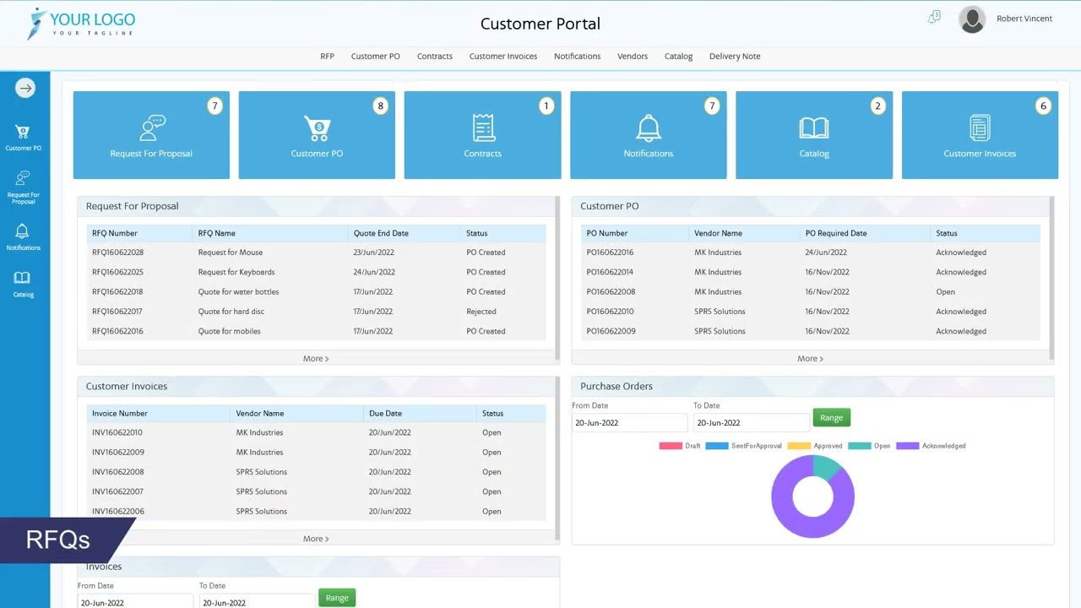Click the Customer PO tile count badge 8

coord(381,106)
